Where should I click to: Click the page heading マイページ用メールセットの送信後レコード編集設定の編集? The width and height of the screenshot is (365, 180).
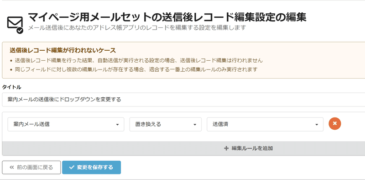(x=167, y=18)
